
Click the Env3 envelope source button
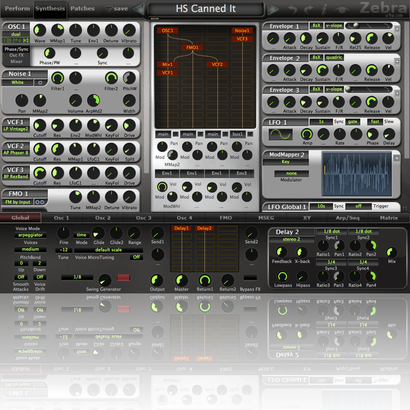[241, 173]
